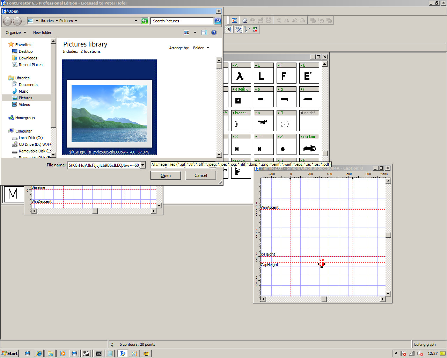
Task: Select Local Disk (C:) in navigation pane
Action: tap(30, 138)
